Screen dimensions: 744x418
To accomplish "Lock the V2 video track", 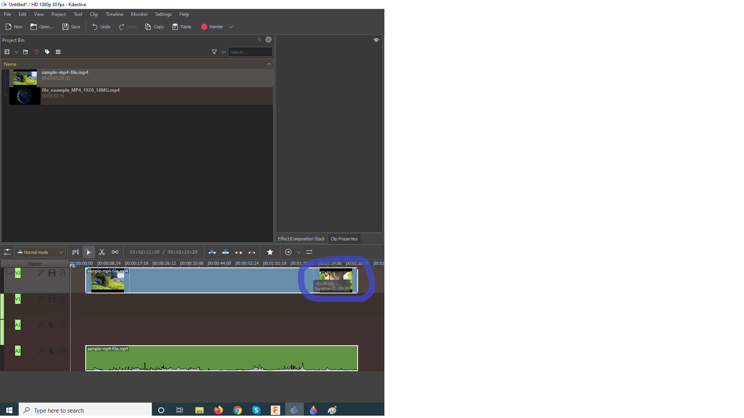I will [63, 273].
